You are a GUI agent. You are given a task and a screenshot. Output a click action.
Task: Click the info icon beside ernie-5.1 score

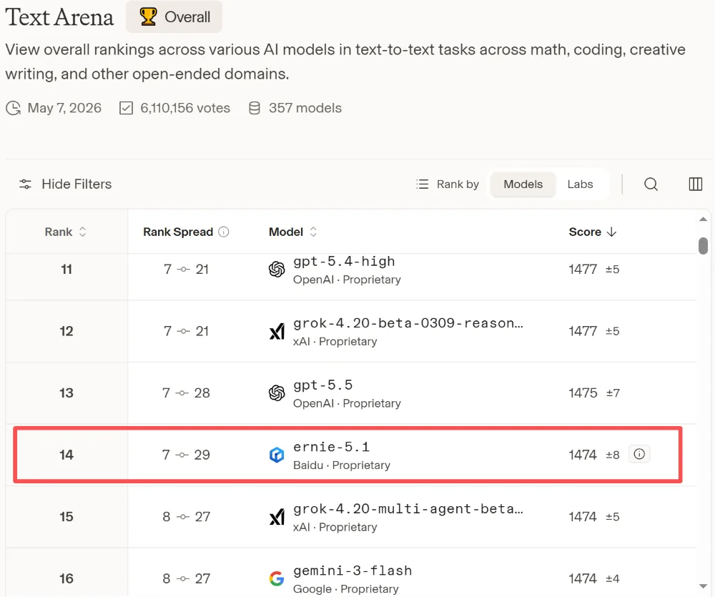[639, 454]
